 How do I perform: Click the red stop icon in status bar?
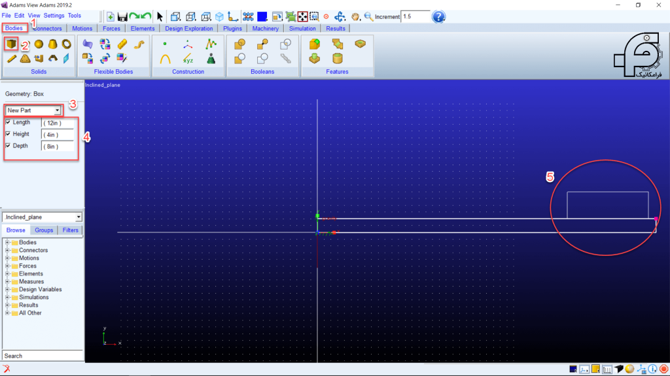pos(663,369)
